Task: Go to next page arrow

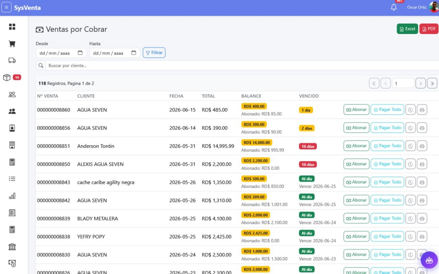Action: pos(420,83)
